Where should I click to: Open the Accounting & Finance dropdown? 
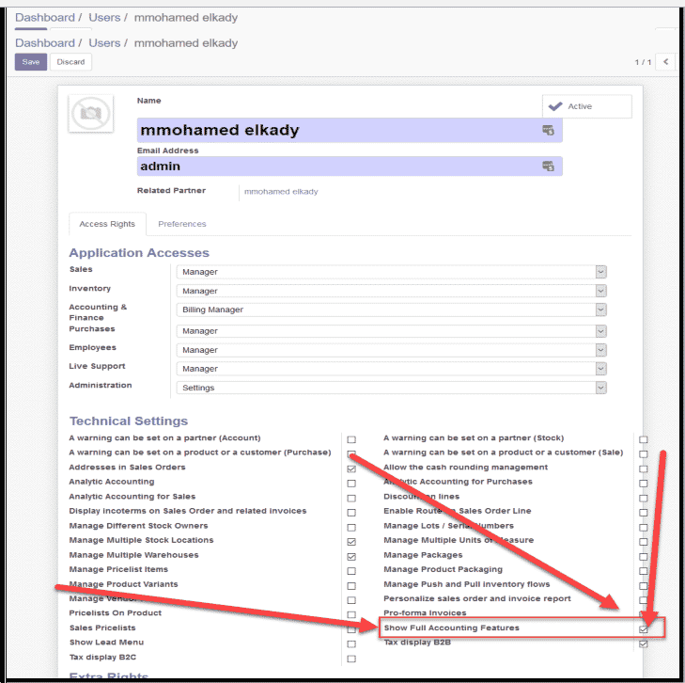click(391, 310)
